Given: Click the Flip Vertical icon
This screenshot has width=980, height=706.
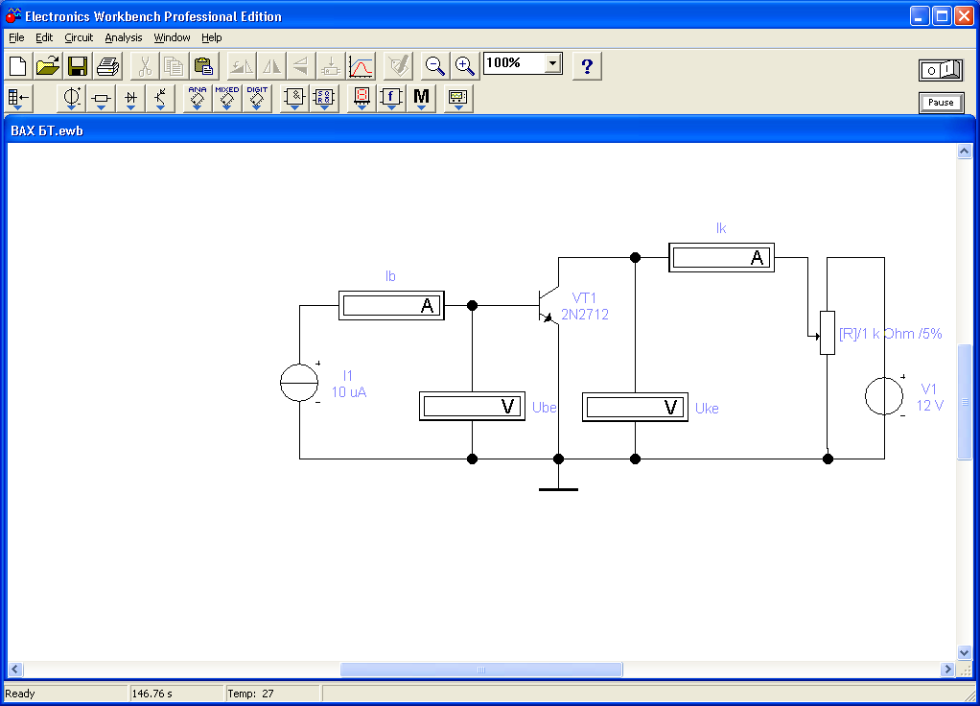Looking at the screenshot, I should (x=301, y=66).
